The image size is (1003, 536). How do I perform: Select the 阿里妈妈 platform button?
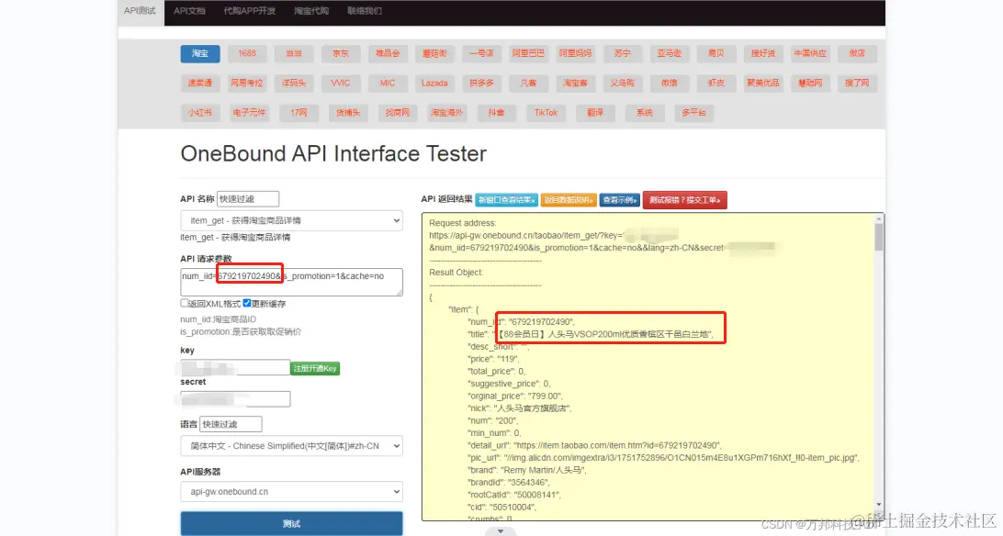pos(575,53)
